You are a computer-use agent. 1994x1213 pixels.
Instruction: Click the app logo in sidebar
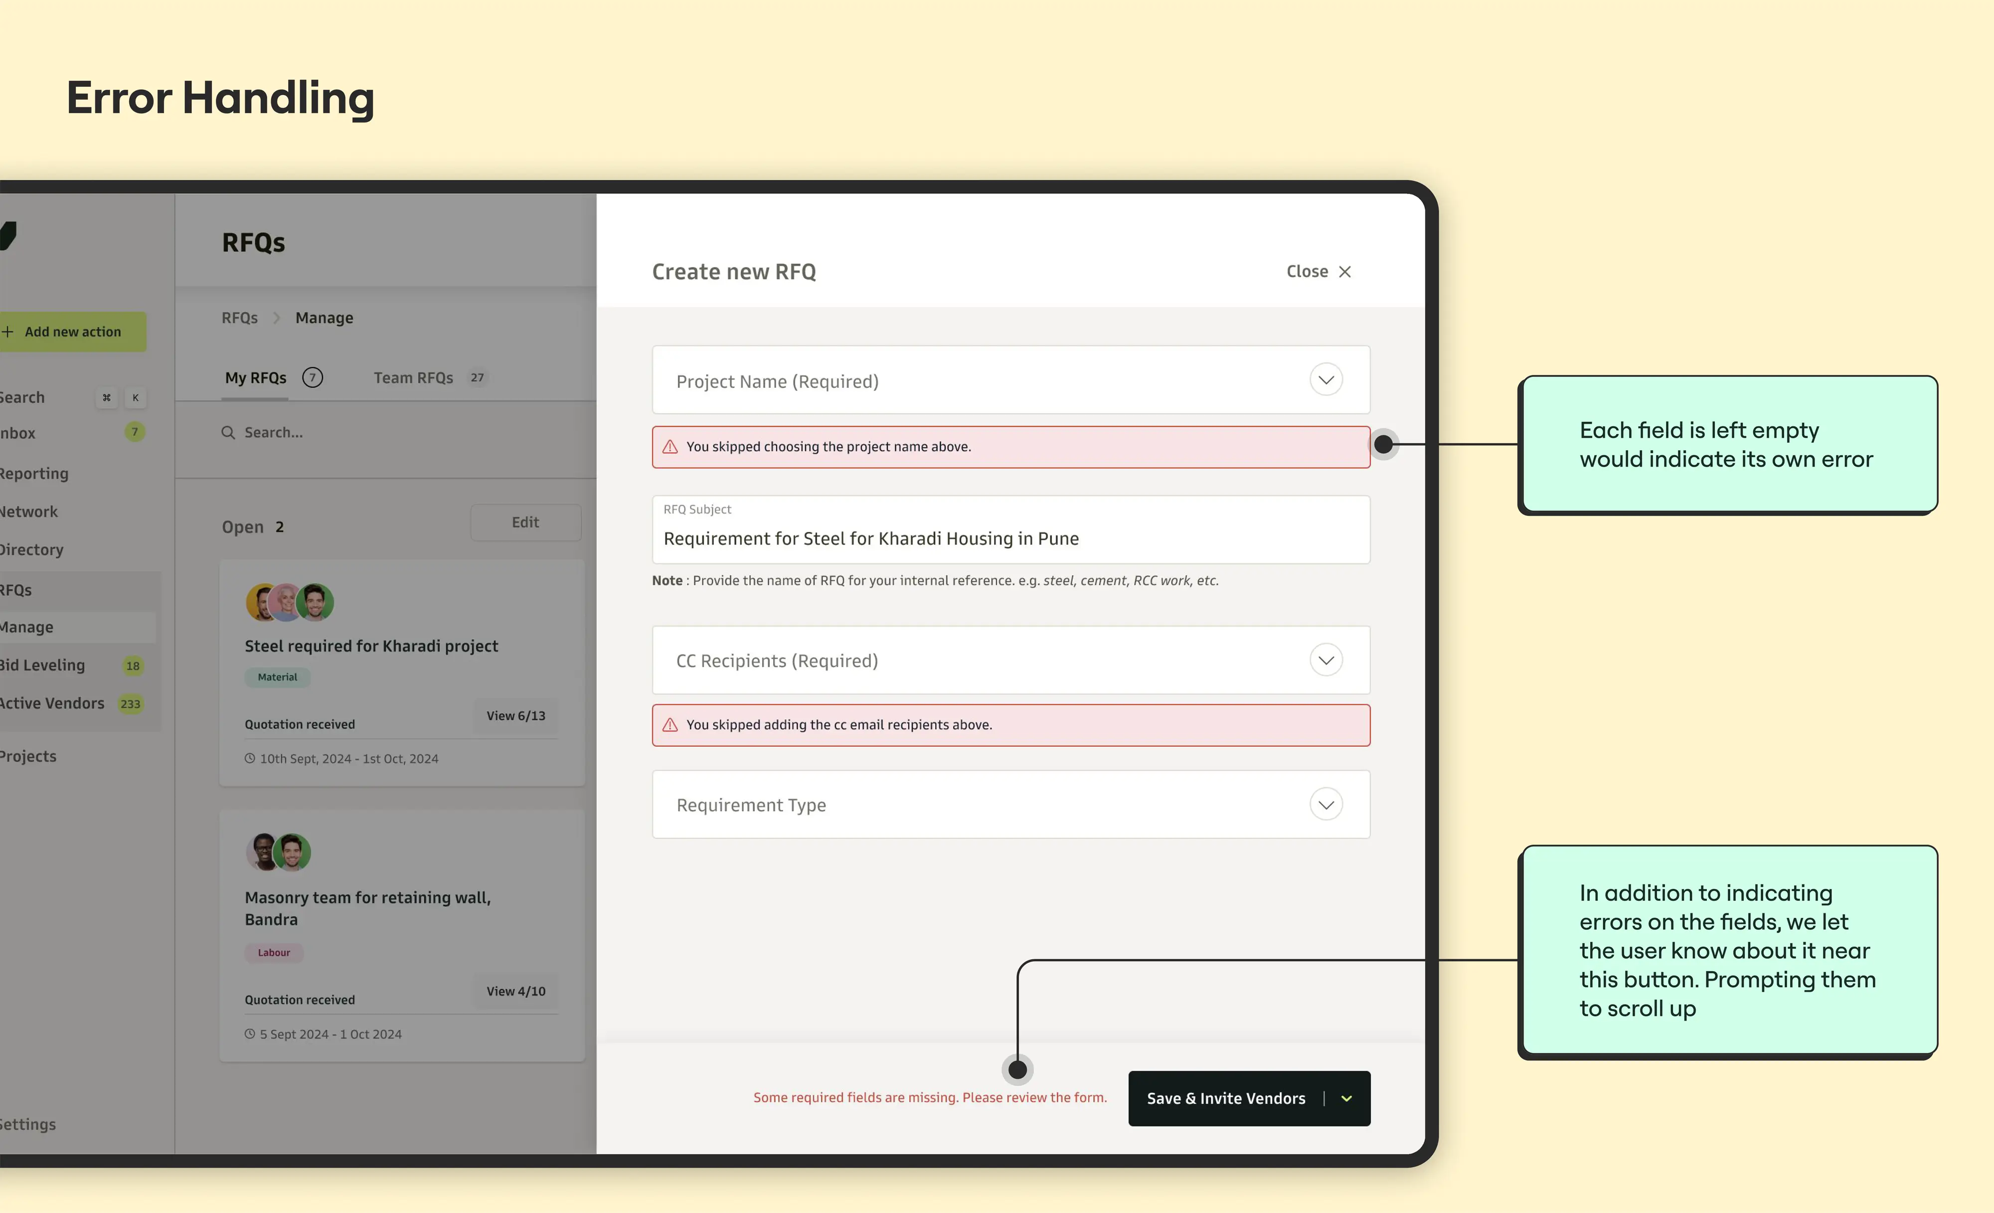pos(8,235)
